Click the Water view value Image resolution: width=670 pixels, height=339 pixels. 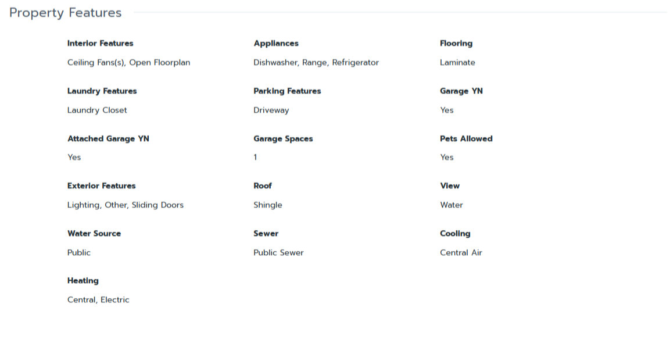click(452, 205)
